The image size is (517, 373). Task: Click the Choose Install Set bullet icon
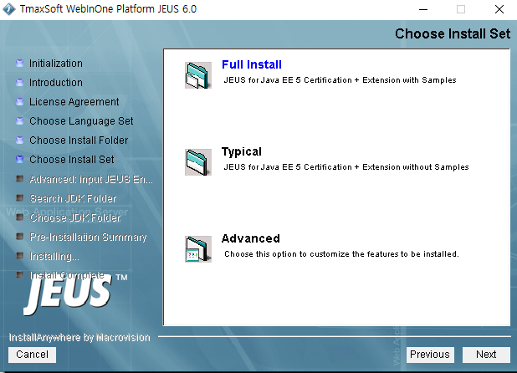(20, 160)
